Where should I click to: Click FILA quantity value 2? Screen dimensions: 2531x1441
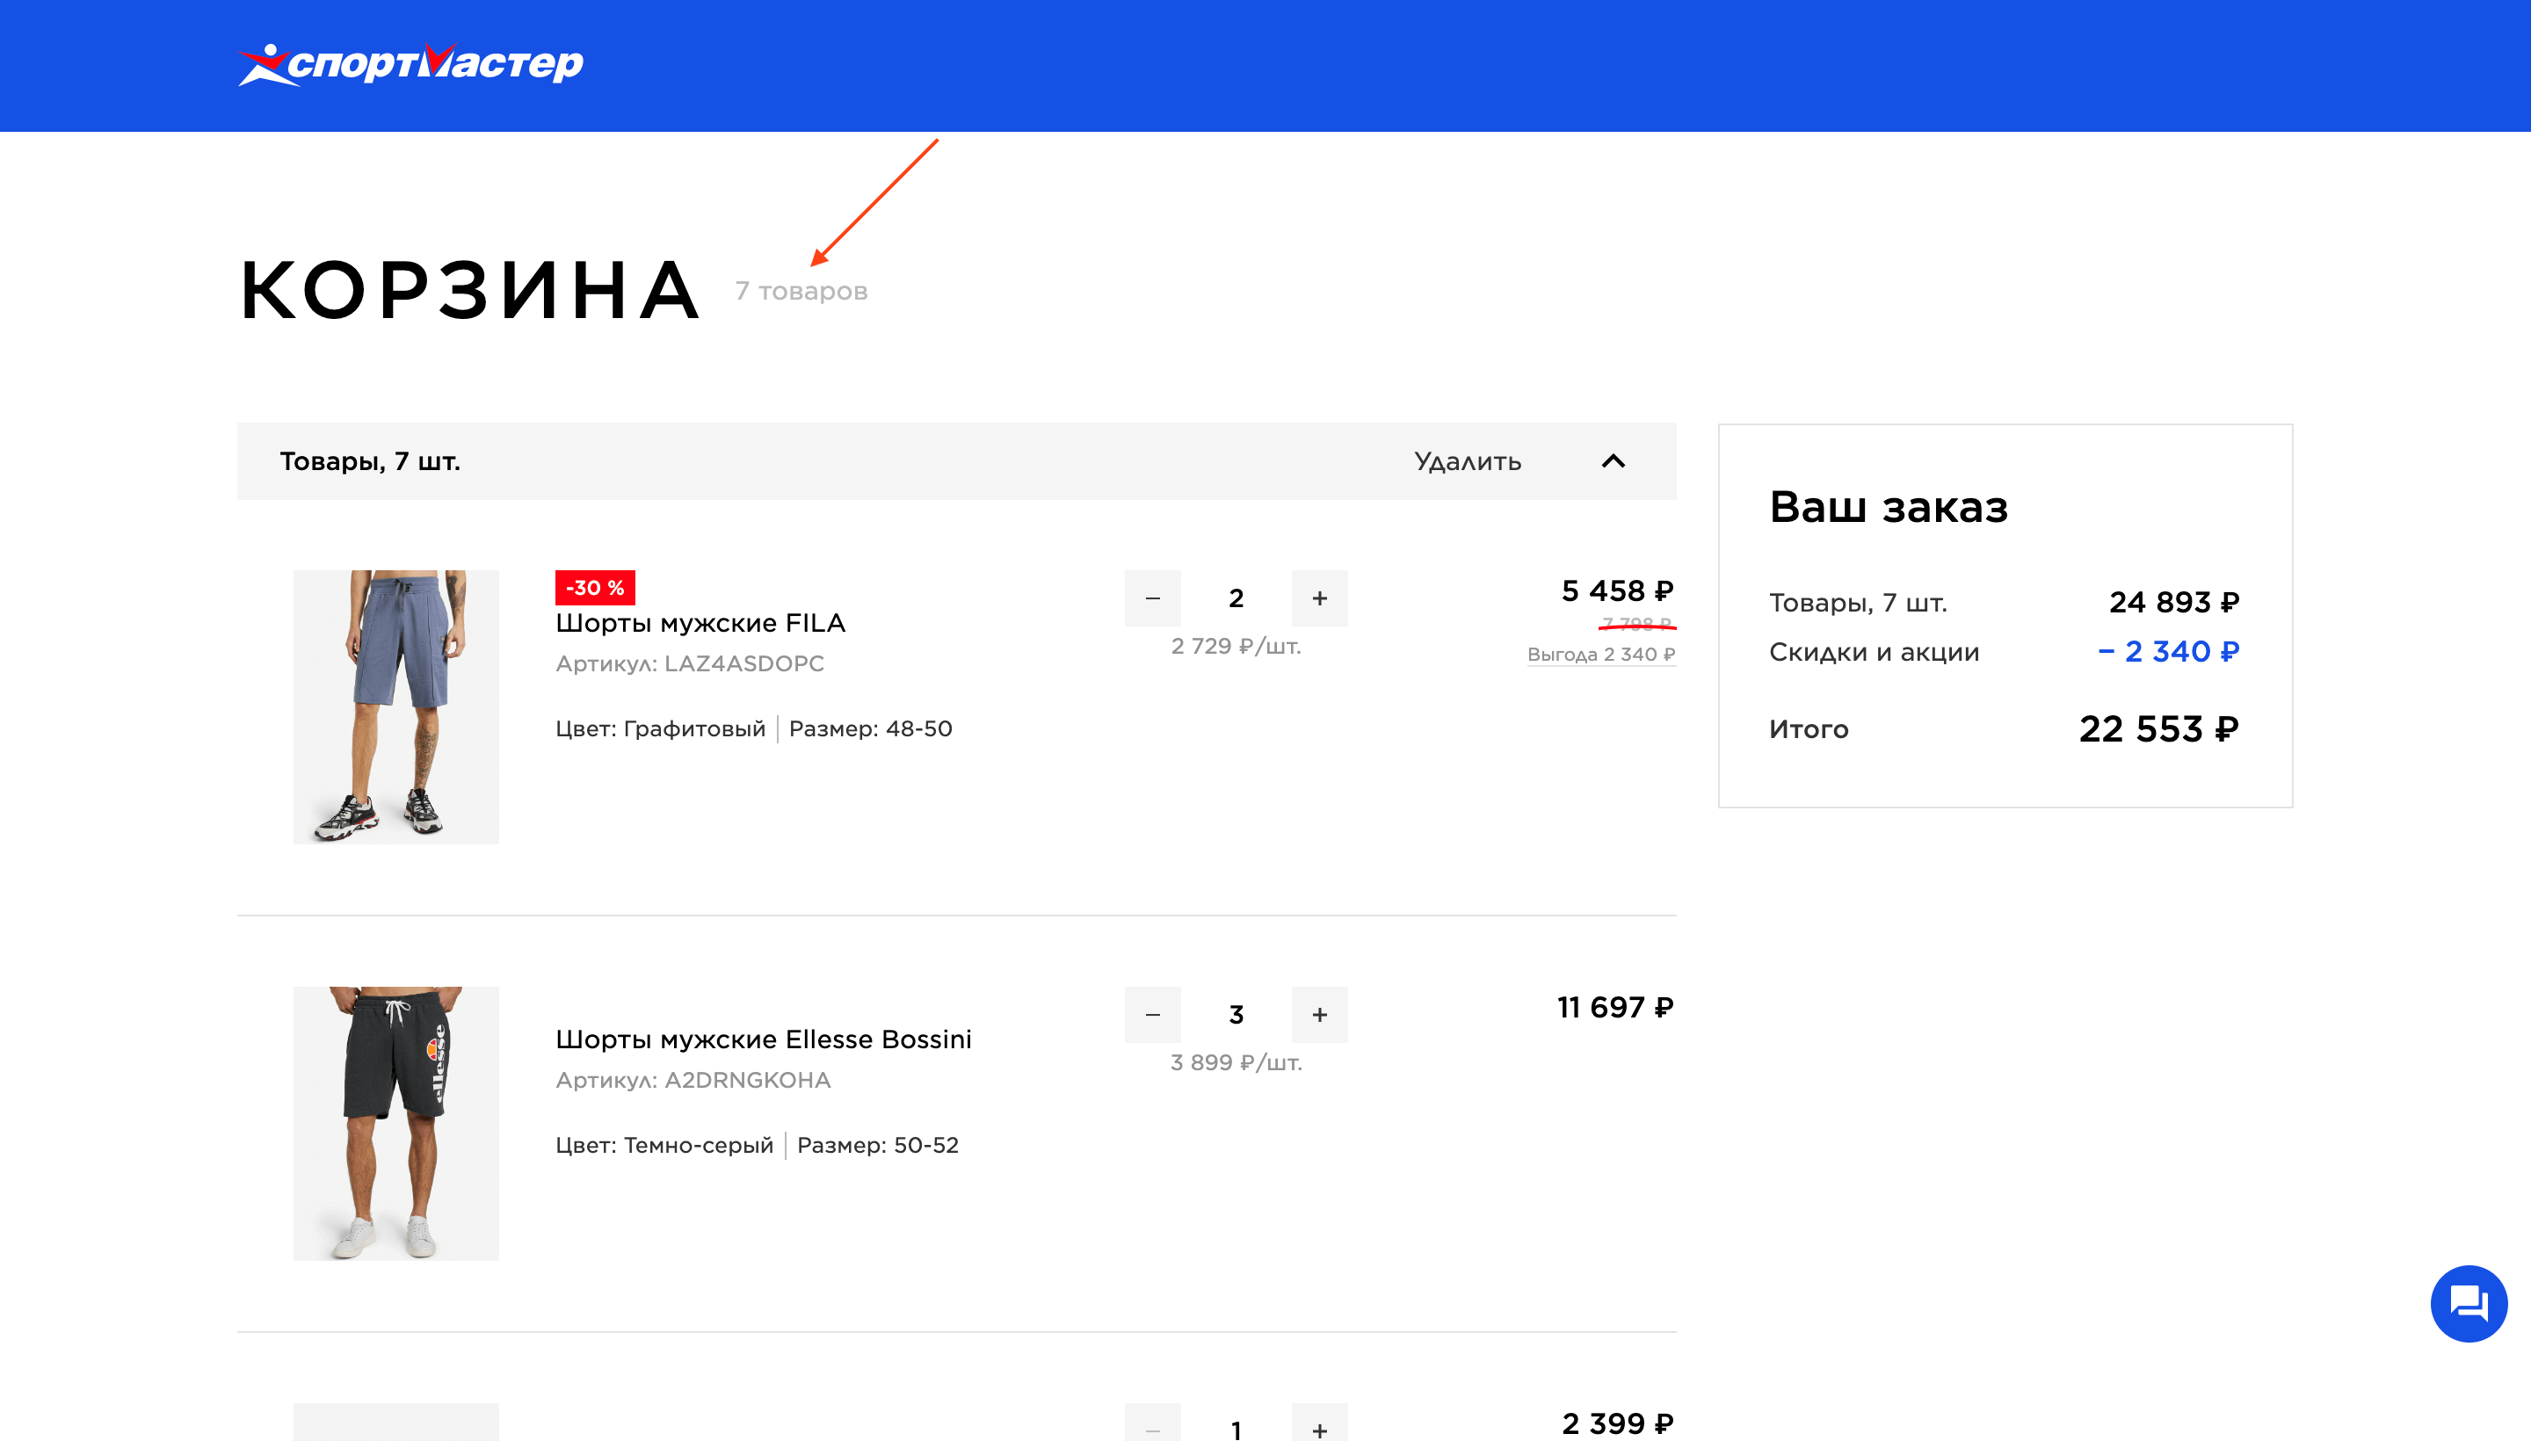pos(1236,597)
